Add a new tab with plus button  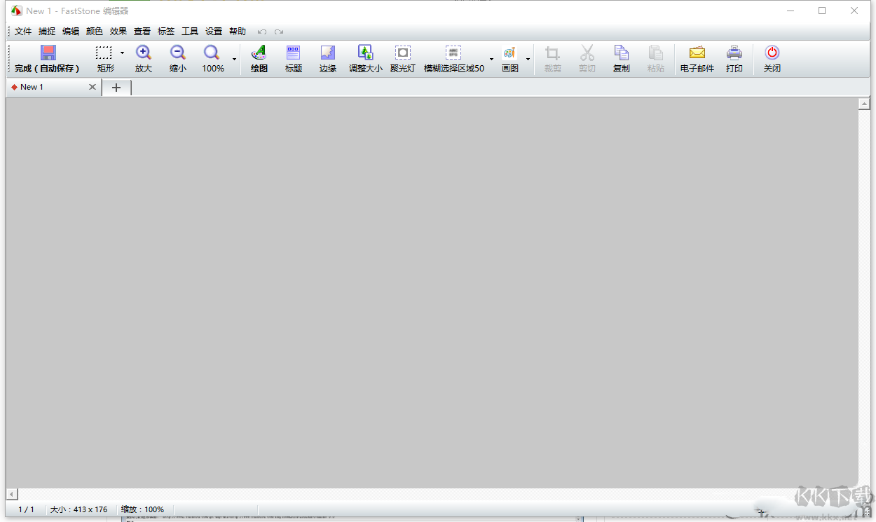[x=116, y=88]
